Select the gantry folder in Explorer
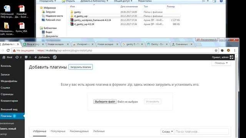Viewport: 246px width, 138px height. coord(77,12)
